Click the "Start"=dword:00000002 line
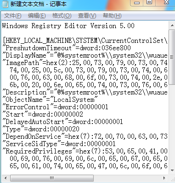This screenshot has width=175, height=183. pos(43,114)
